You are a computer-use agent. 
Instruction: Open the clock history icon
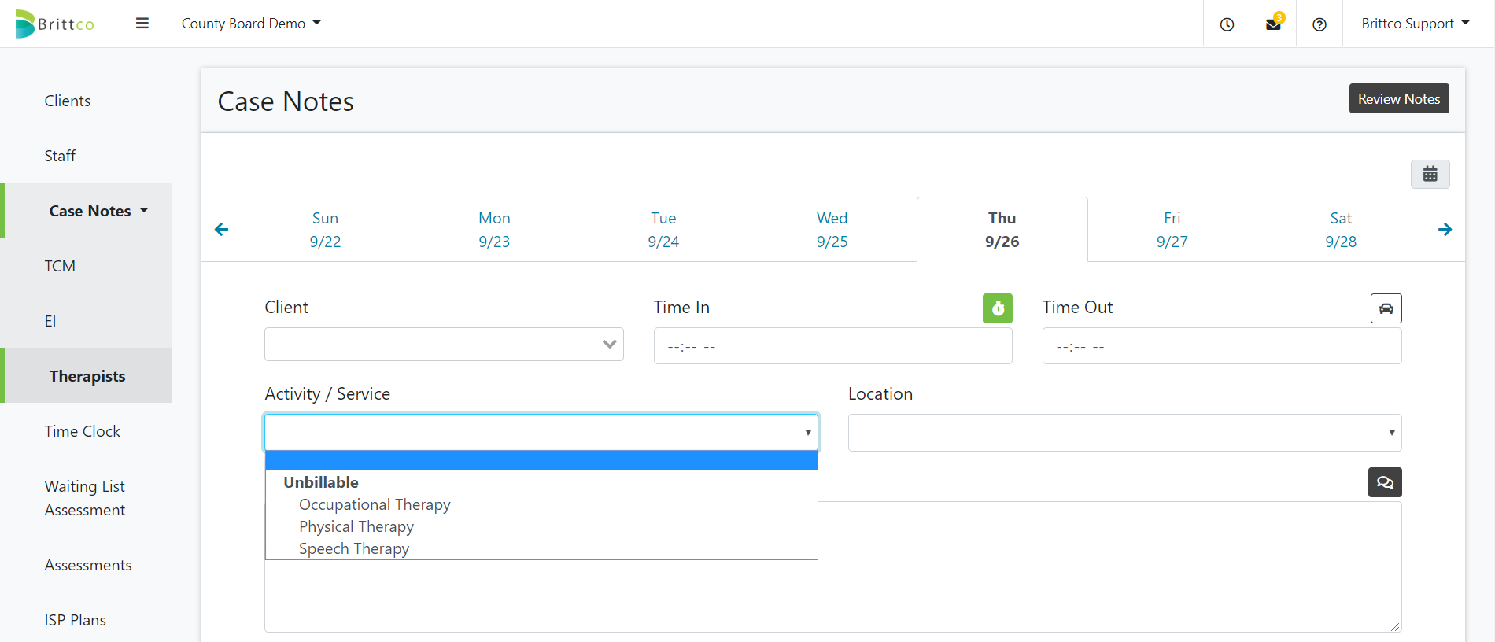tap(1227, 24)
